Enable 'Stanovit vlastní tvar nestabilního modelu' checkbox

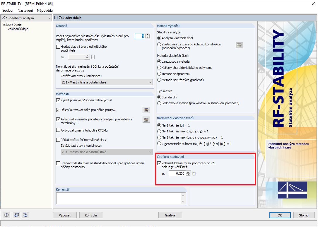[58, 163]
